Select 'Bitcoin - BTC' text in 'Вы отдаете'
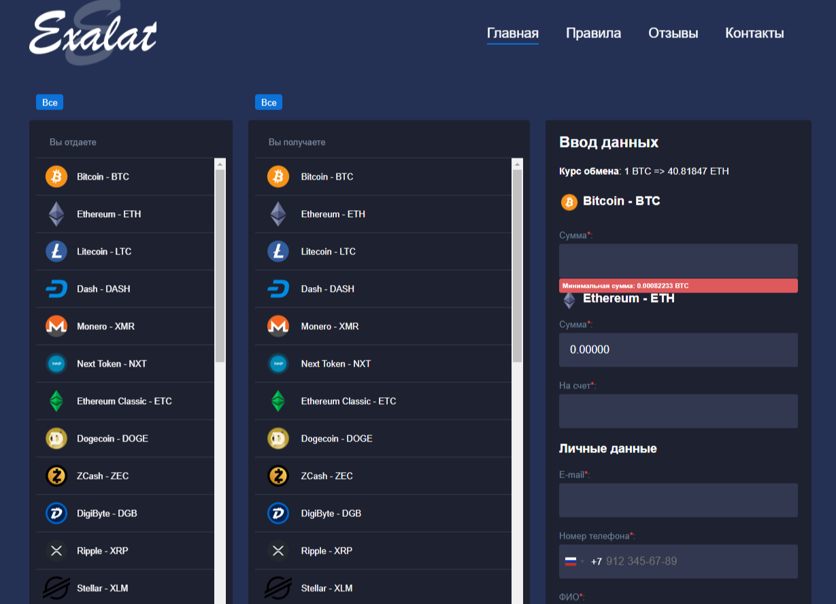The image size is (836, 604). pyautogui.click(x=103, y=177)
